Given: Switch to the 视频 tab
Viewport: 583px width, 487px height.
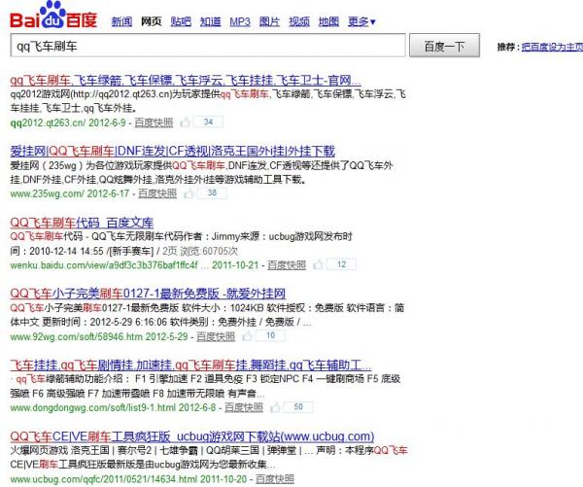Looking at the screenshot, I should [299, 22].
